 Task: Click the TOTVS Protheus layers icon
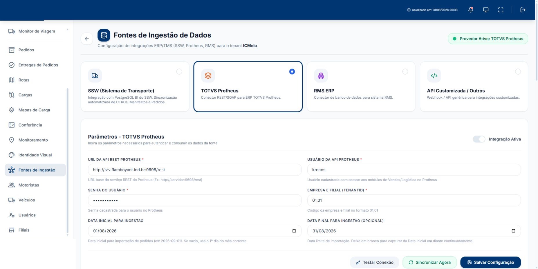pyautogui.click(x=208, y=76)
